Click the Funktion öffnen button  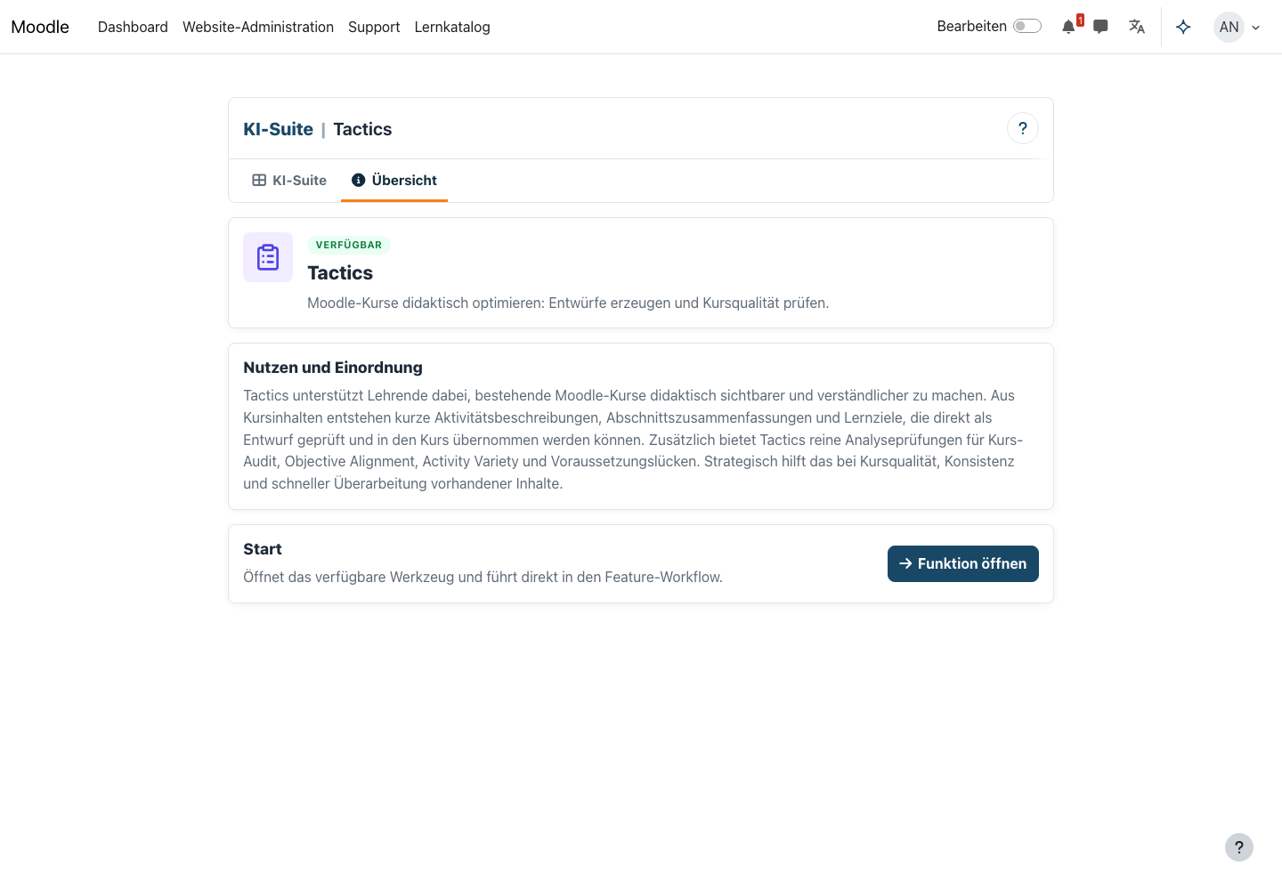963,563
